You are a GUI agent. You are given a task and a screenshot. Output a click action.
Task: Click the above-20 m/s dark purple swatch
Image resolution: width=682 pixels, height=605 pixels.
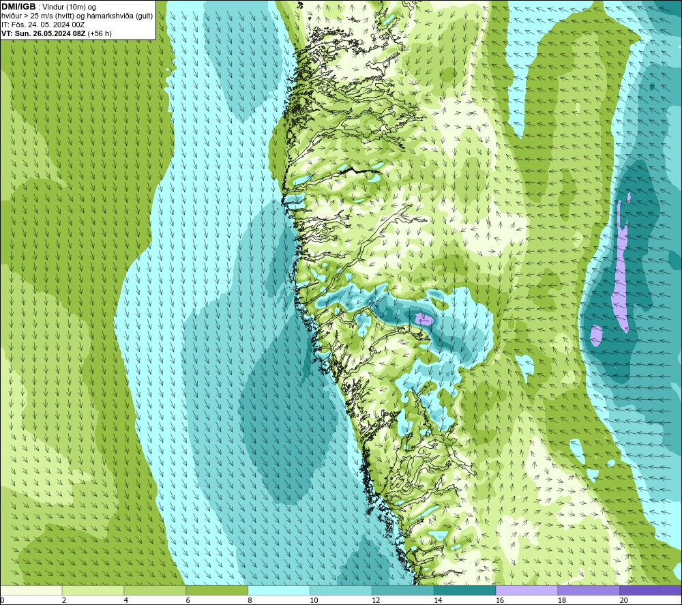[650, 590]
